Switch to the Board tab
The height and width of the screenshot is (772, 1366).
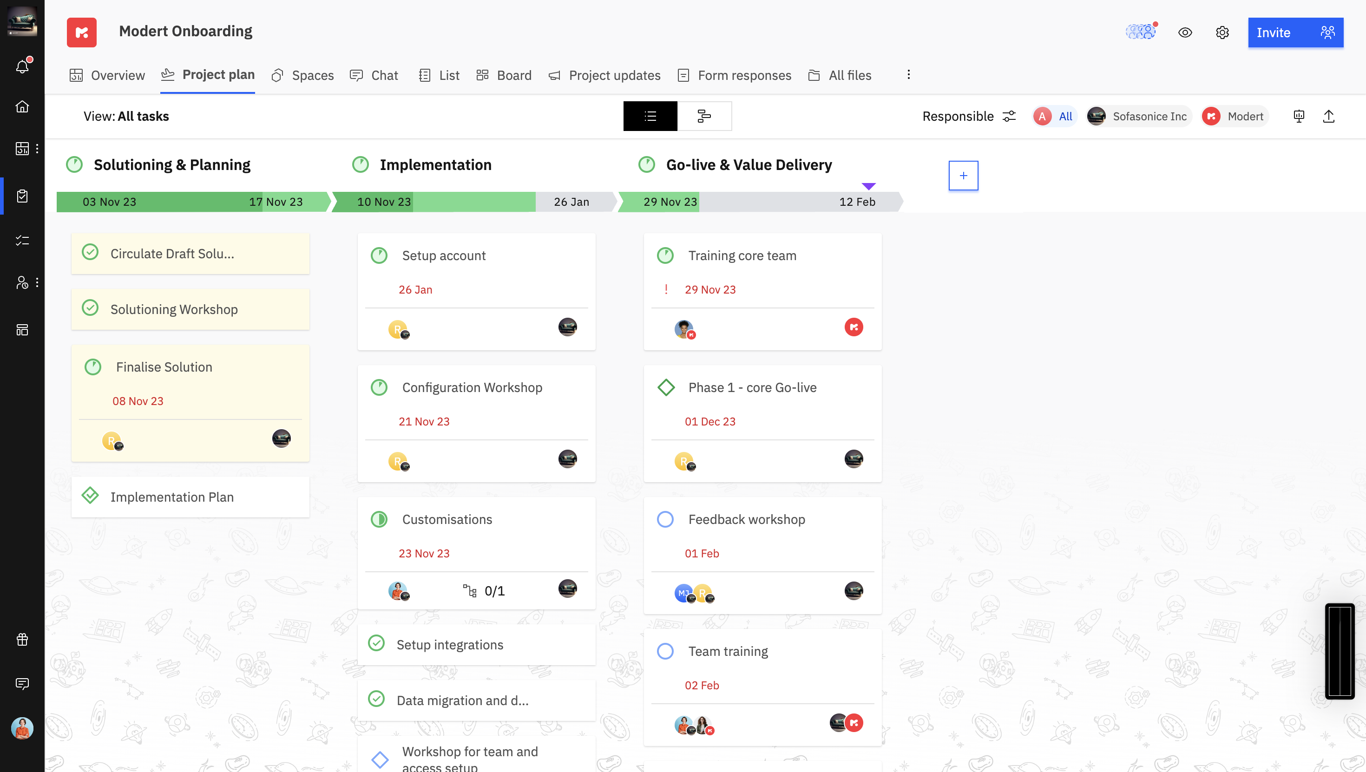point(504,75)
